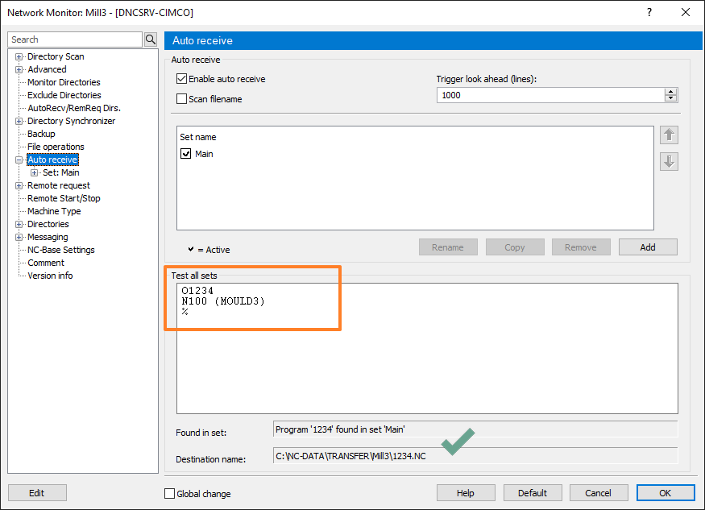Select Backup tree item
This screenshot has width=705, height=510.
point(41,134)
